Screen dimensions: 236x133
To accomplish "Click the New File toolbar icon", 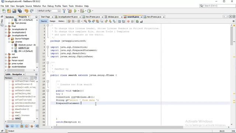I will point(4,11).
